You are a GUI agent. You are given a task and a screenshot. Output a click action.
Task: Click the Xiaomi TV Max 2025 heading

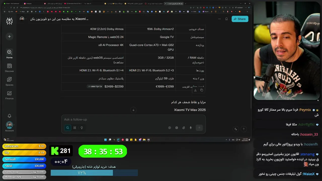[190, 110]
